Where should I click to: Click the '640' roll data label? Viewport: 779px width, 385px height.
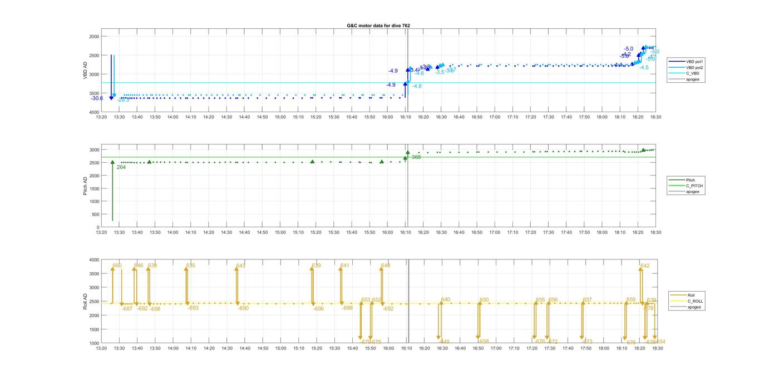(x=446, y=300)
